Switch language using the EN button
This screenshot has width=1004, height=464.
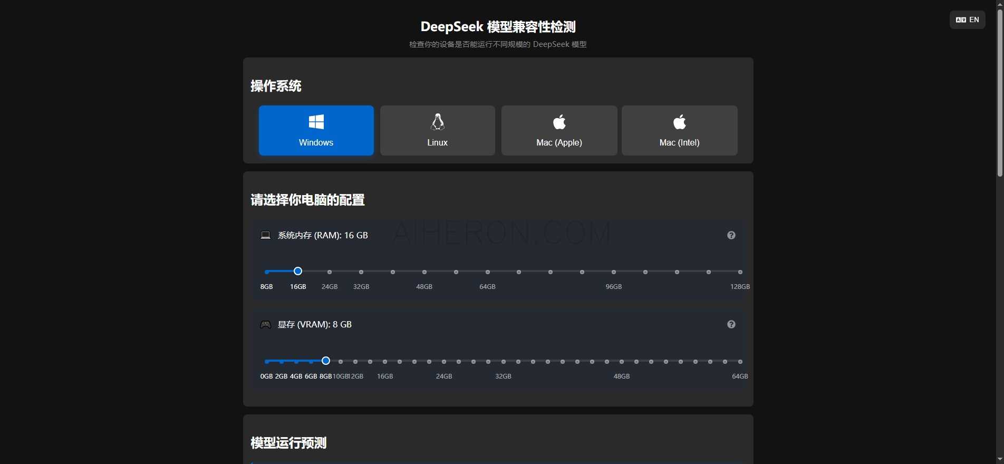[x=968, y=20]
